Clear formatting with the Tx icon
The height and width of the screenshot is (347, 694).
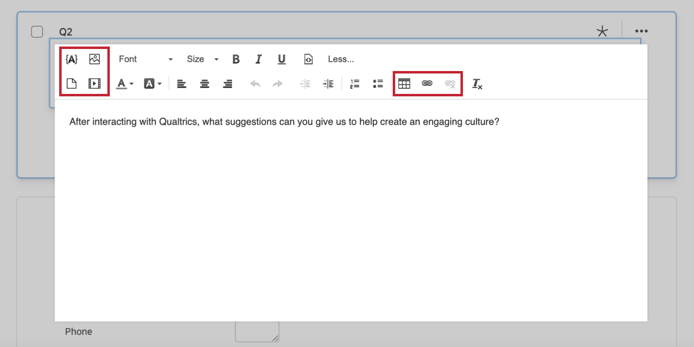click(477, 84)
